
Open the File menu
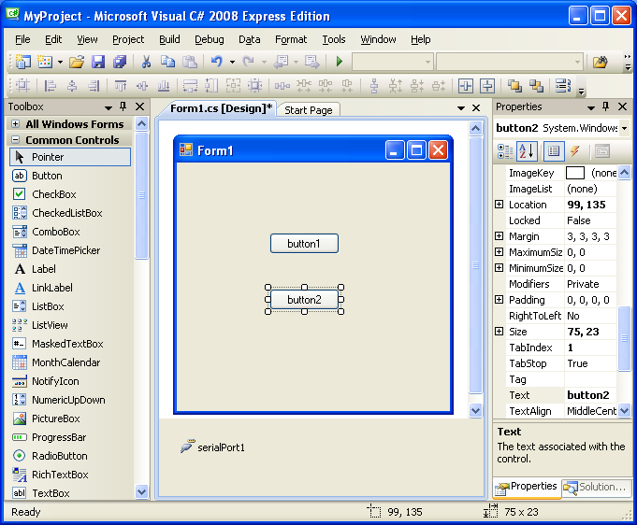22,39
